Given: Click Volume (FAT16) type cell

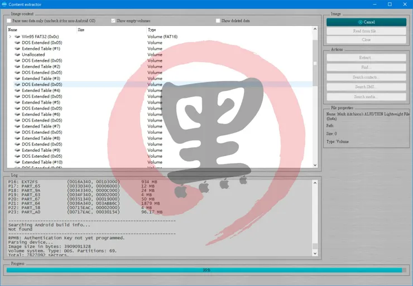Looking at the screenshot, I should click(162, 37).
